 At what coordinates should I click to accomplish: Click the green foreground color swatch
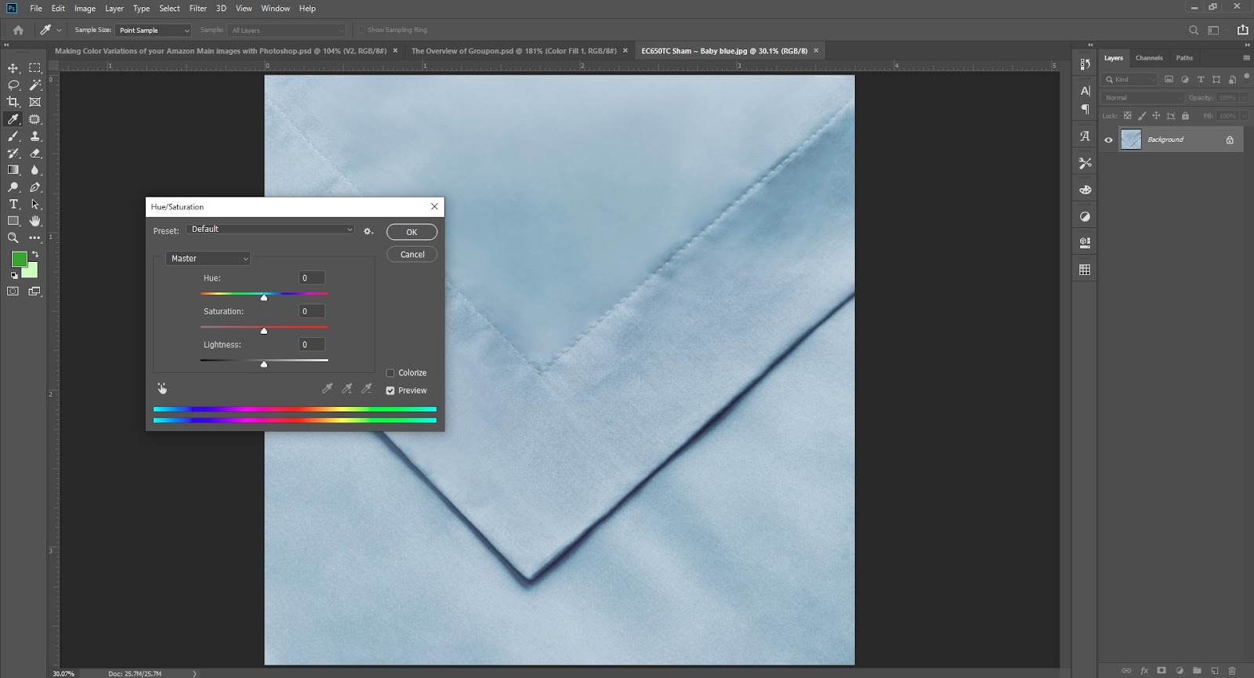tap(19, 259)
